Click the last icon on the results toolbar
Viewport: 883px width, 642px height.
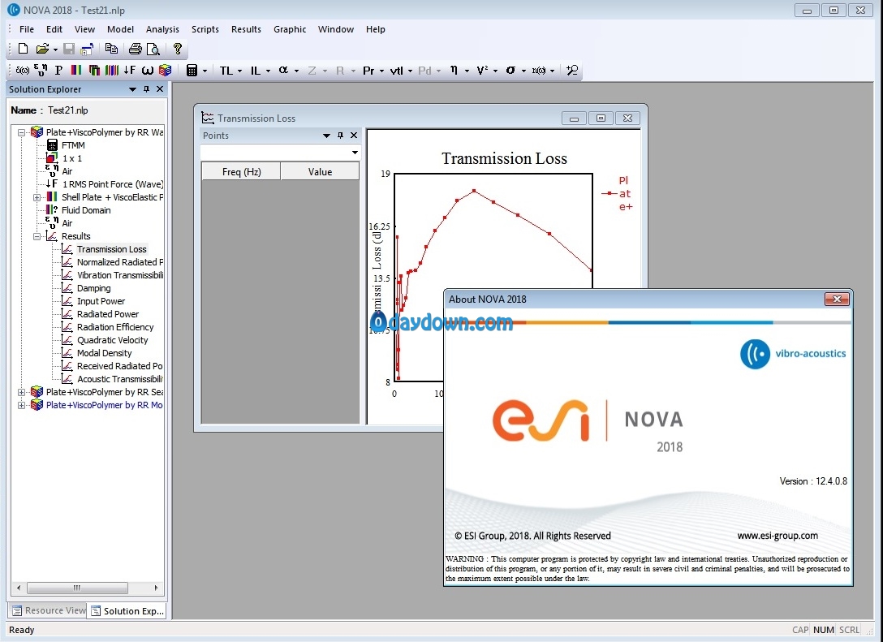pyautogui.click(x=572, y=71)
